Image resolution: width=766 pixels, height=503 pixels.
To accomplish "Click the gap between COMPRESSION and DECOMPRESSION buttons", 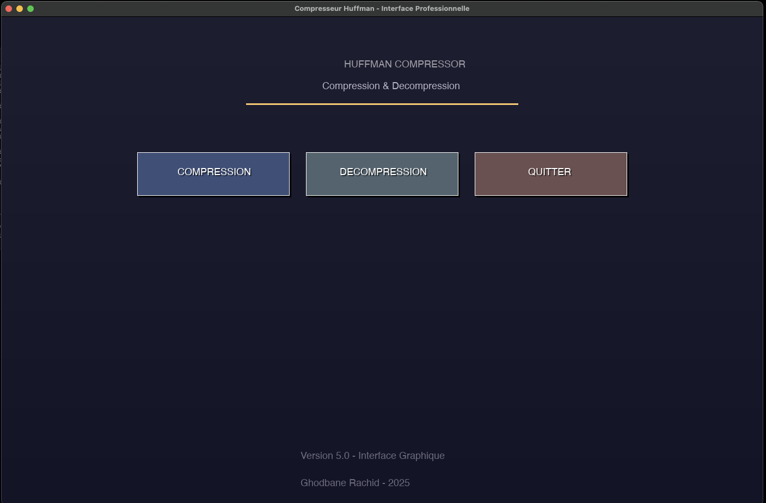I will pyautogui.click(x=298, y=173).
